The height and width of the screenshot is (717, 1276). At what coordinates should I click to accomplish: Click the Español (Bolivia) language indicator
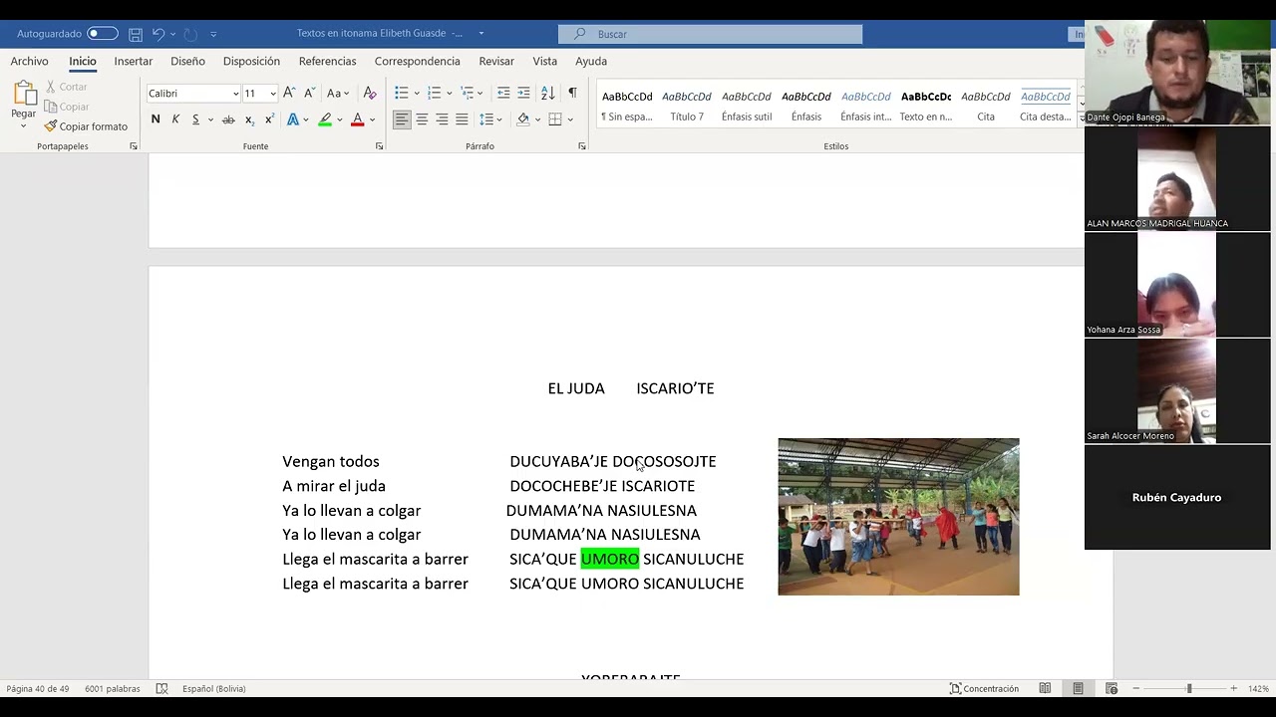213,688
